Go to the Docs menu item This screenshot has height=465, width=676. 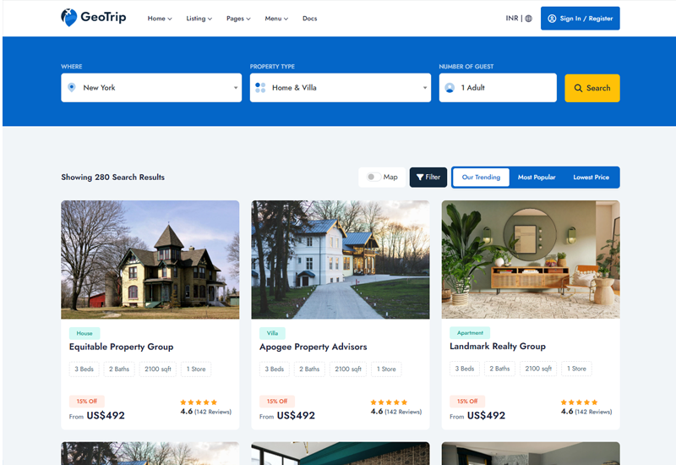(x=309, y=19)
